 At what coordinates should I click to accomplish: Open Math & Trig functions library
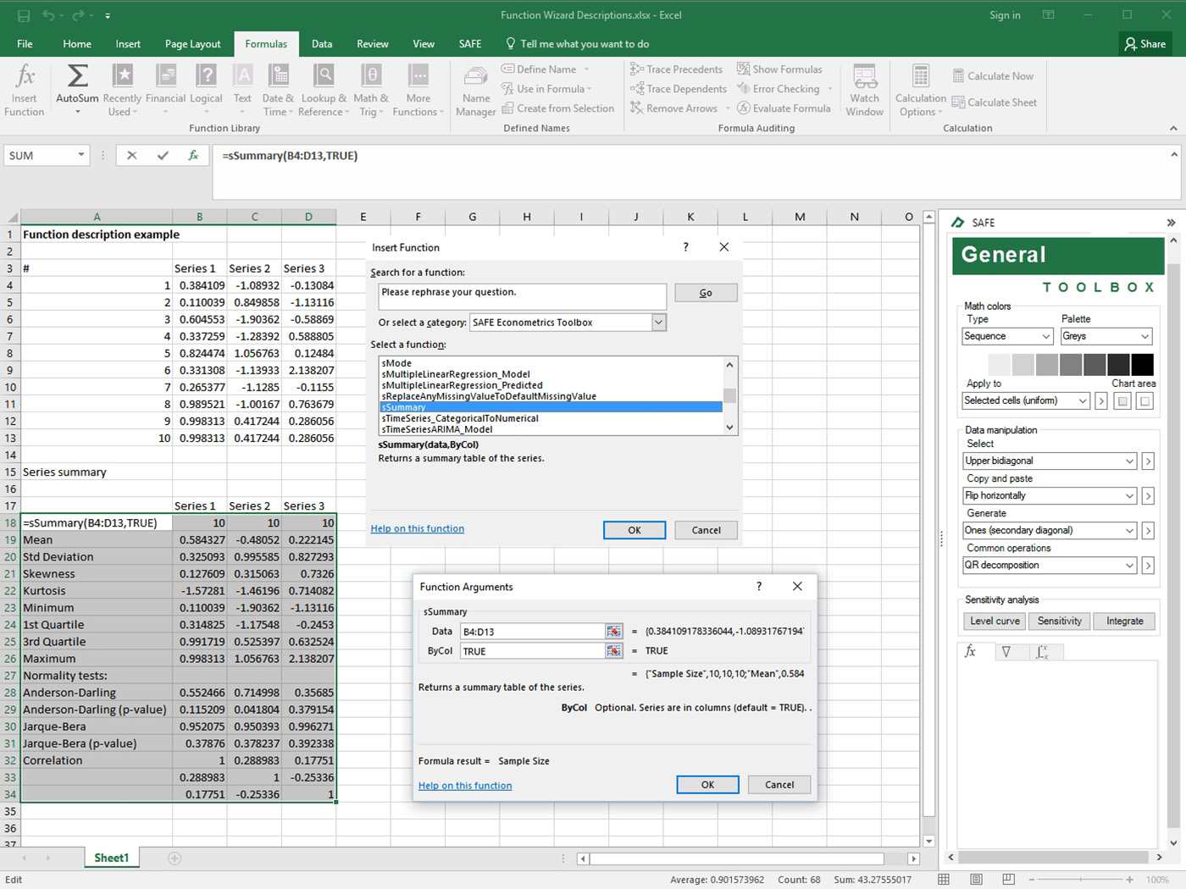point(371,91)
